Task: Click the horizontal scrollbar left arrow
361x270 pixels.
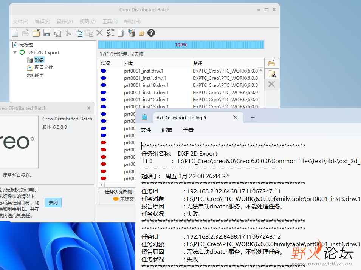Action: 102,185
